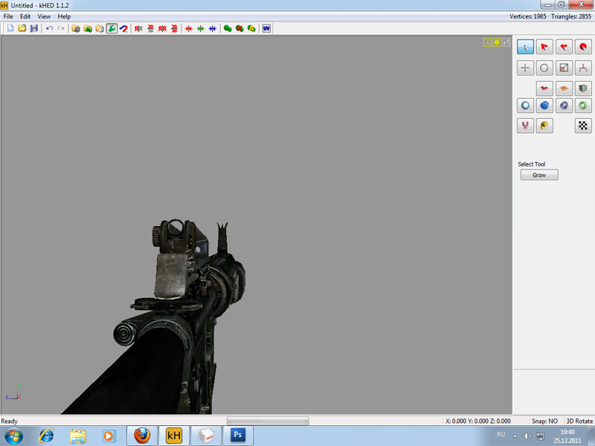Toggle the gray viewport layout button
Image resolution: width=595 pixels, height=446 pixels.
coord(506,42)
